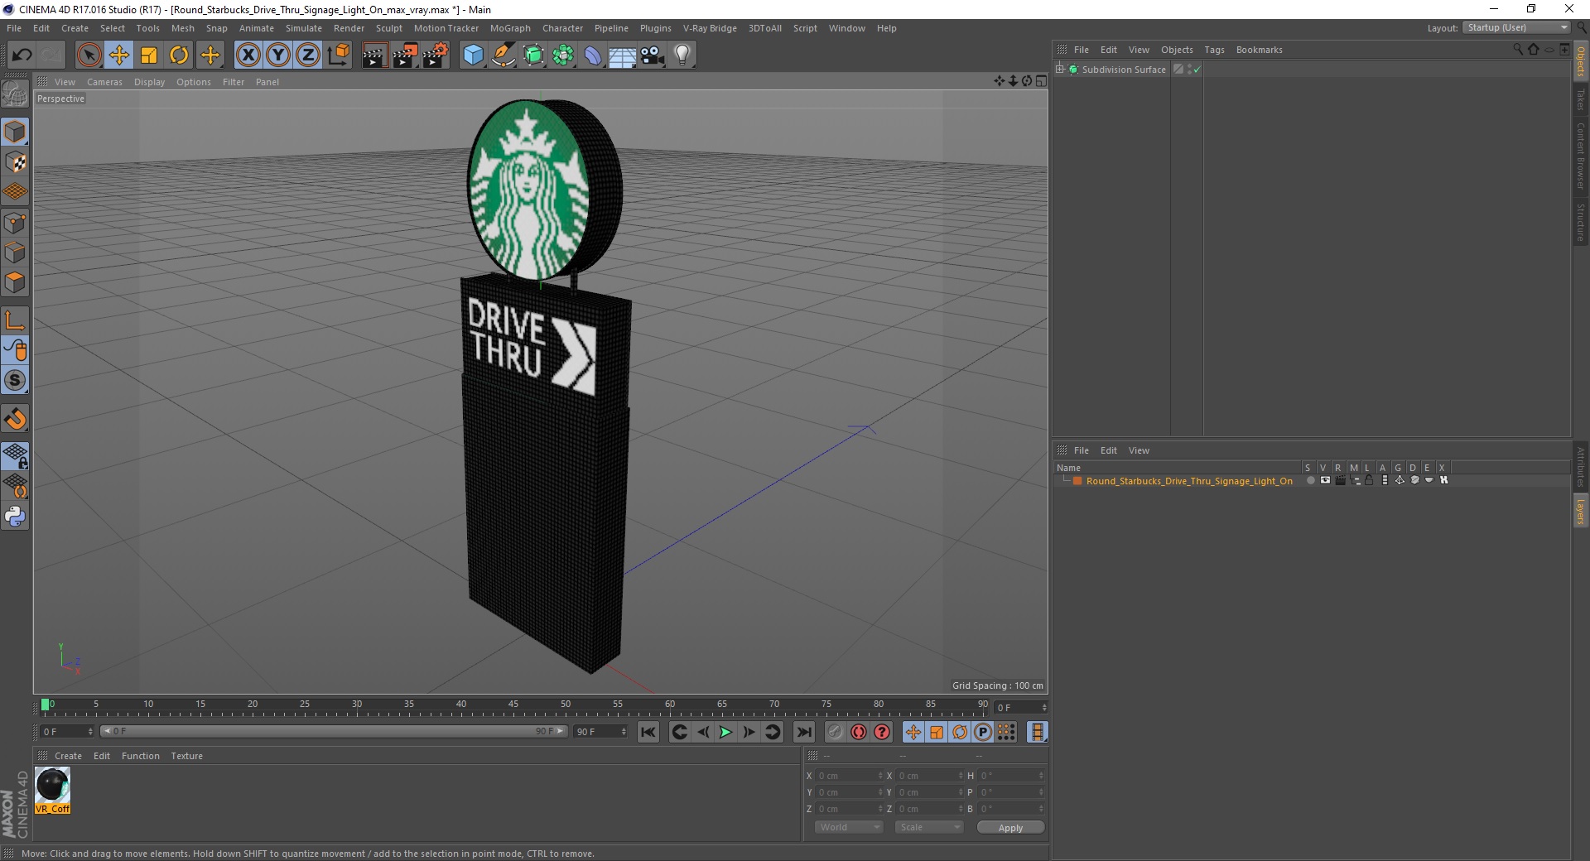Click the X position input field
Screen dimensions: 1590x861
click(848, 776)
